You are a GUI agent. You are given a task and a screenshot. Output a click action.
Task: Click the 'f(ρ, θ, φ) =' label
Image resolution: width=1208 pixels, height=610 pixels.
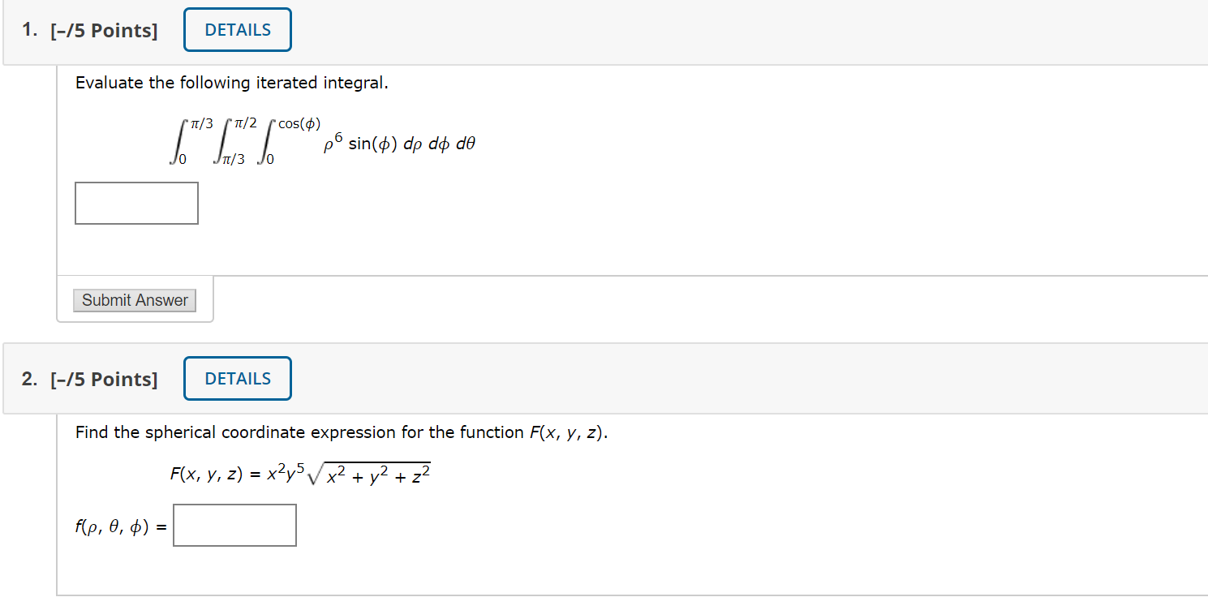[121, 526]
